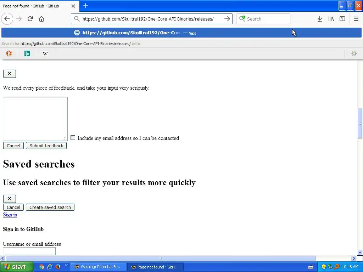363x272 pixels.
Task: Launch Internet Explorer from quick launch
Action: point(50,267)
